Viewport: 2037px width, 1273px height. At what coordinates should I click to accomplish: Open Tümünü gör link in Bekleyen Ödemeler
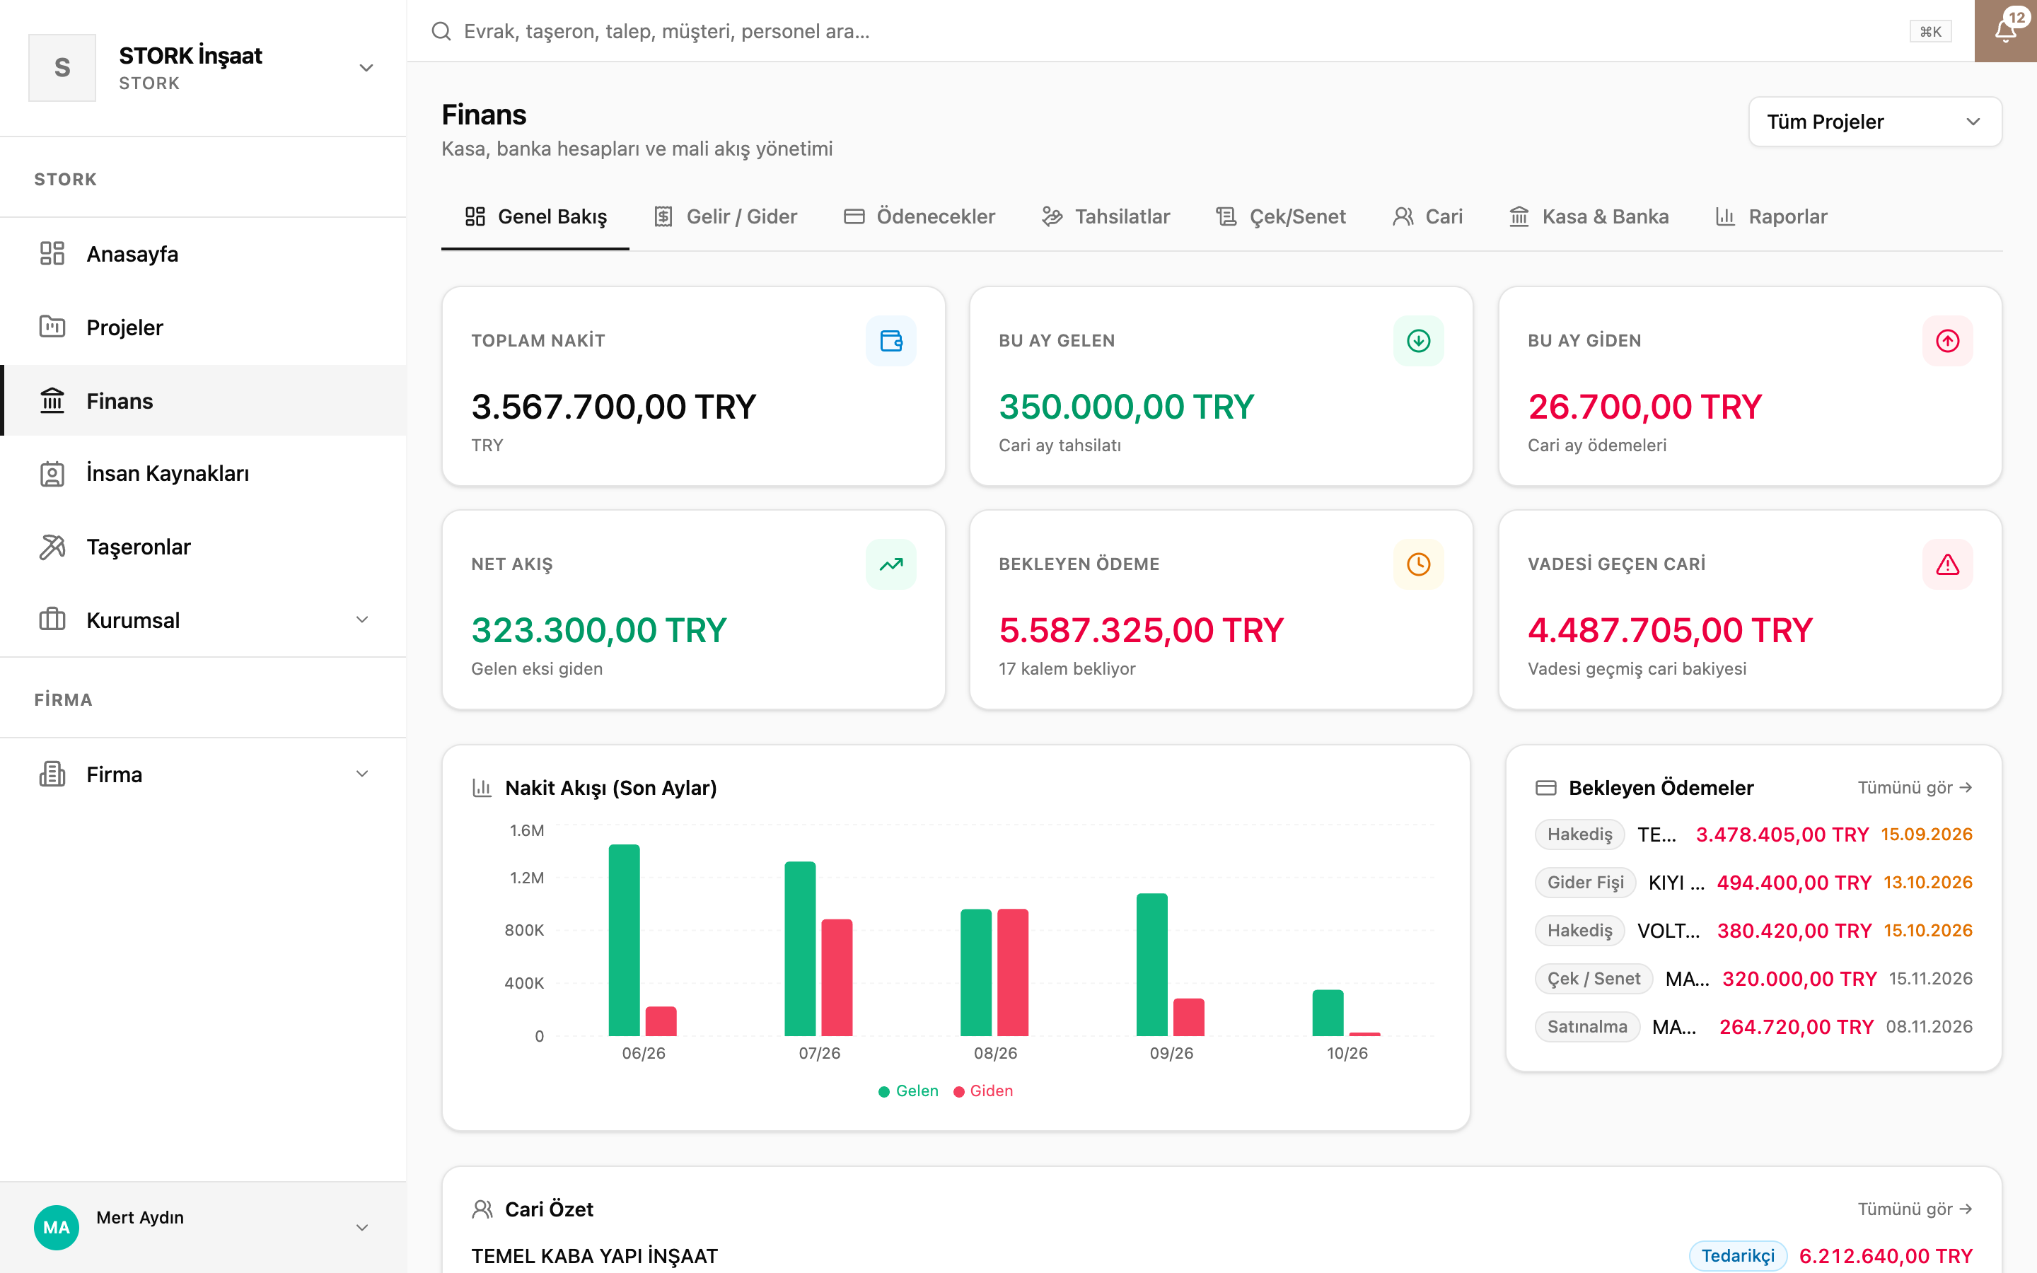(x=1915, y=787)
